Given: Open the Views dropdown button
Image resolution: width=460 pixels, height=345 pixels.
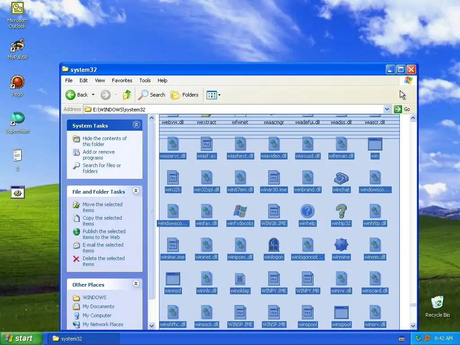Looking at the screenshot, I should pos(213,95).
